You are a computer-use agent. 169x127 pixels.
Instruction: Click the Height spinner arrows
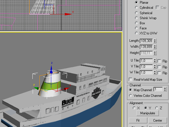pyautogui.click(x=155, y=53)
